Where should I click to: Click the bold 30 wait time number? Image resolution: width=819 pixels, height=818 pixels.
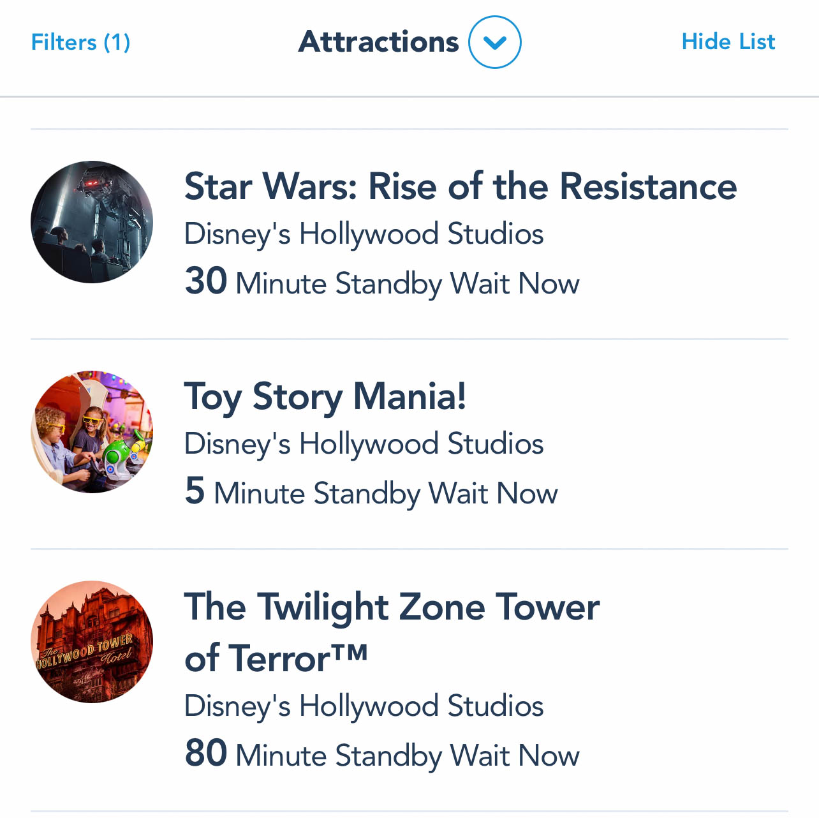click(205, 281)
